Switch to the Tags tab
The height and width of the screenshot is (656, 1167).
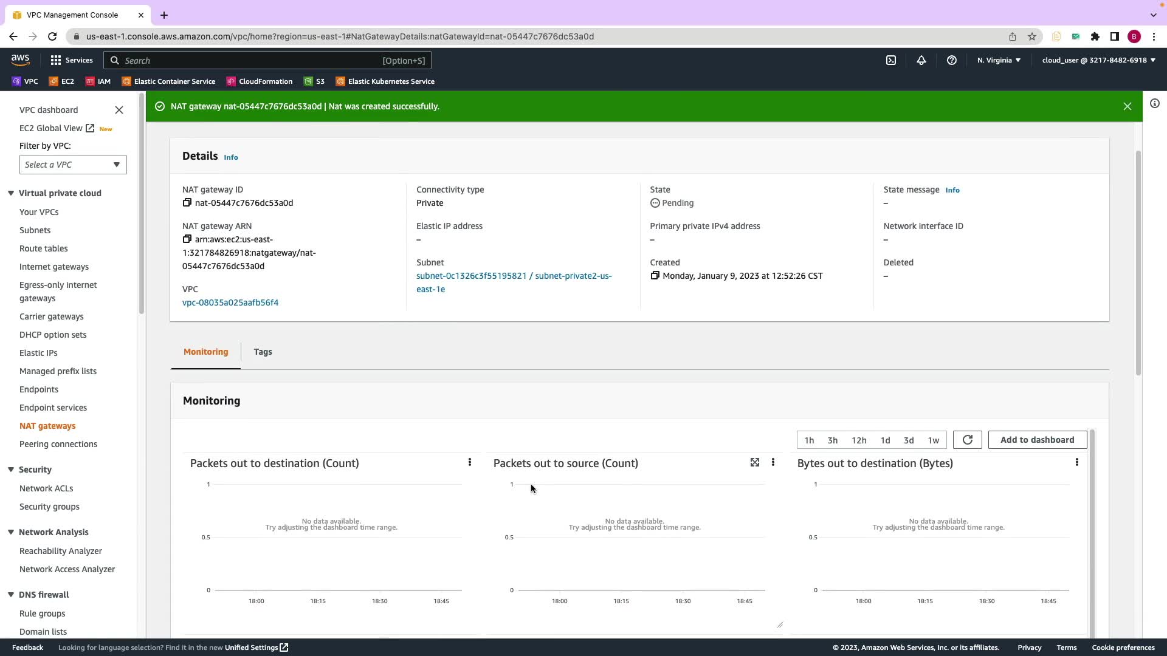[x=263, y=352]
